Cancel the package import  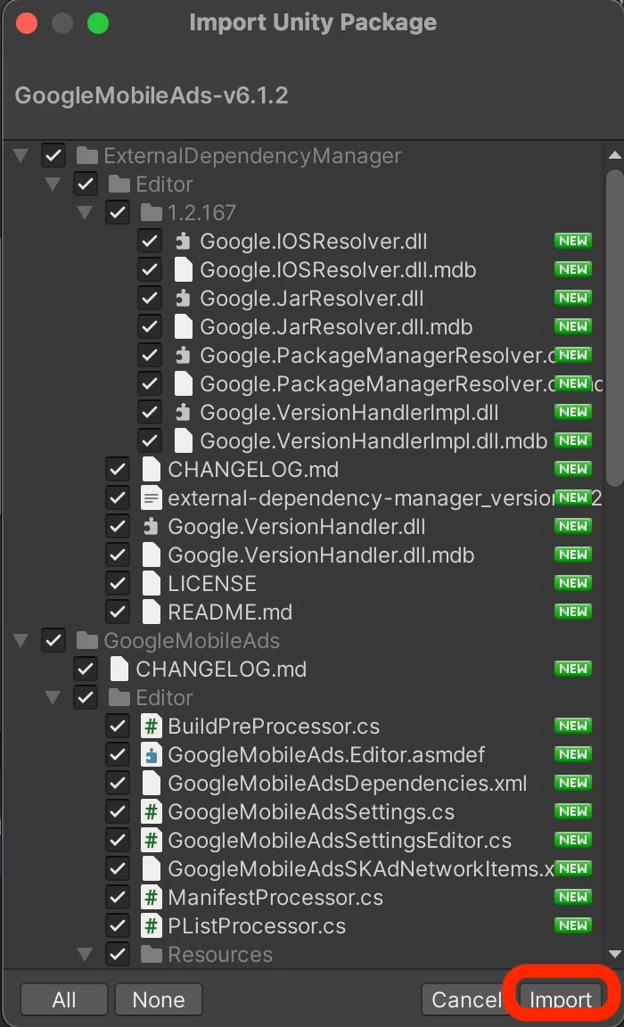(x=465, y=999)
